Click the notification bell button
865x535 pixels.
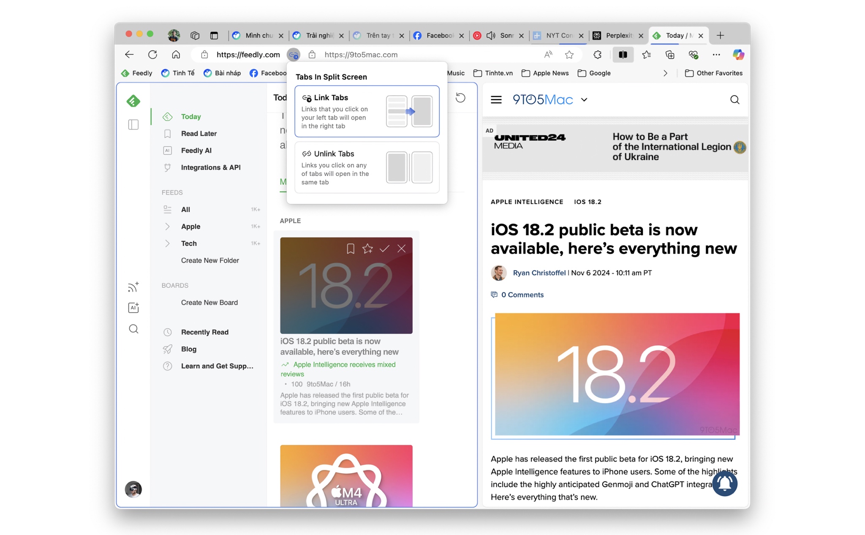click(725, 483)
